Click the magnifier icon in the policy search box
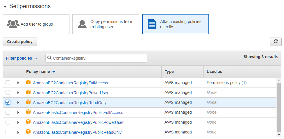The image size is (284, 139). pyautogui.click(x=49, y=58)
